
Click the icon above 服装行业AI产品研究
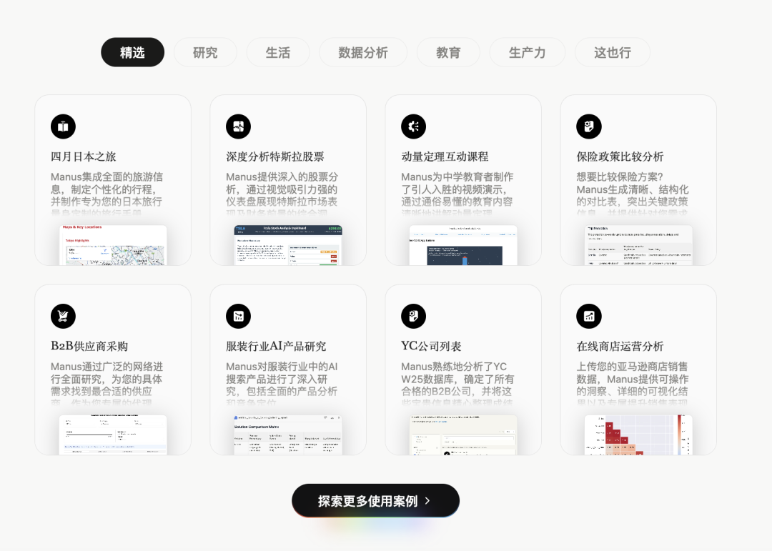(x=238, y=316)
